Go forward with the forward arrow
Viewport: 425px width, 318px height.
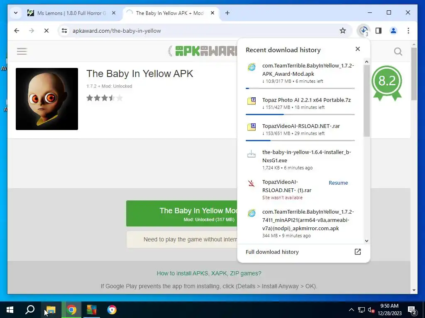tap(32, 31)
